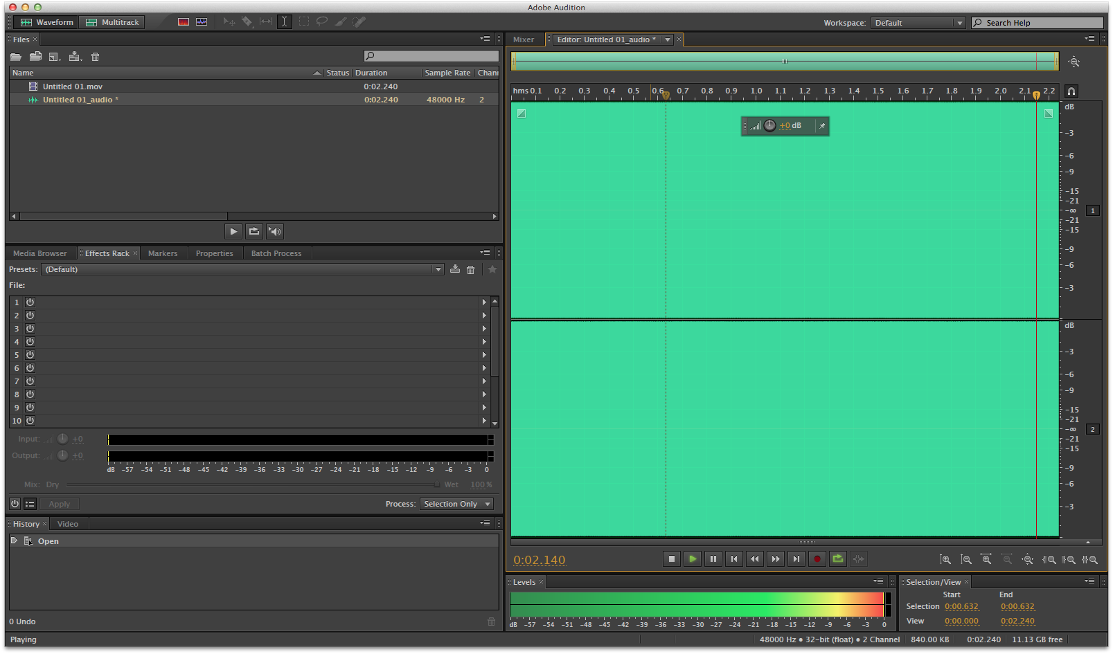Toggle channel 1 enable button
Screen dimensions: 1113x654
click(1093, 211)
